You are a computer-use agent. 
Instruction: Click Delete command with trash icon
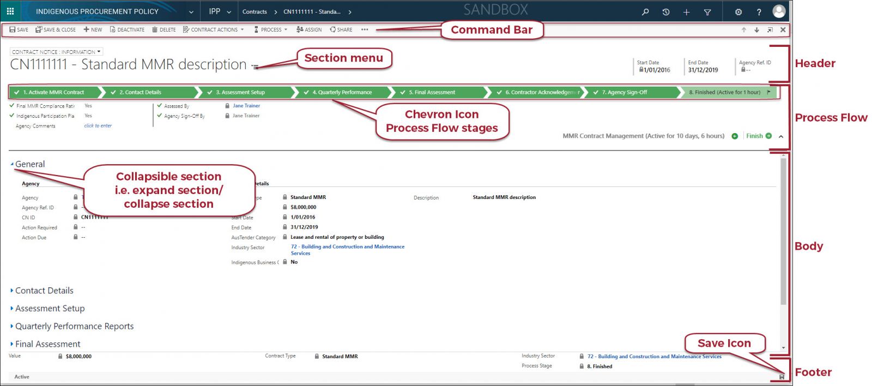[x=163, y=29]
